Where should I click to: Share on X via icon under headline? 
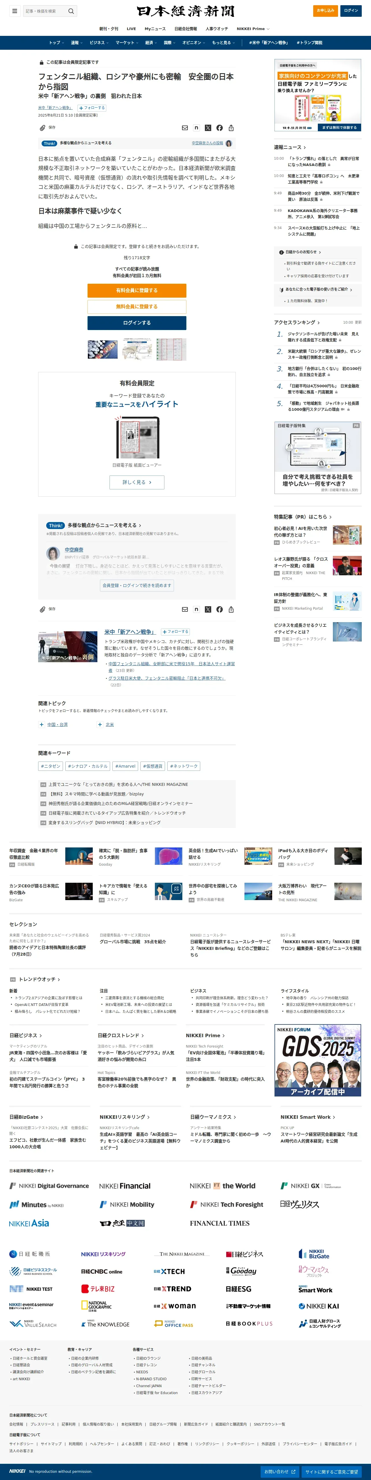click(208, 128)
